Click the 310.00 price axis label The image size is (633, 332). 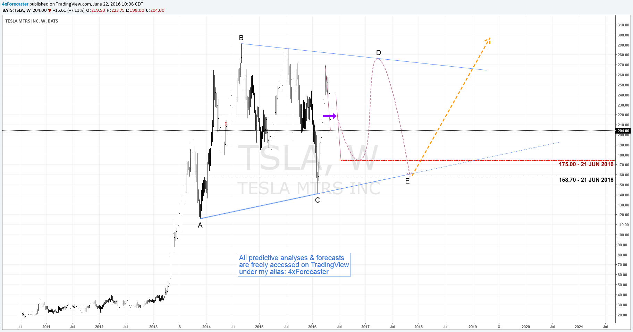(623, 25)
